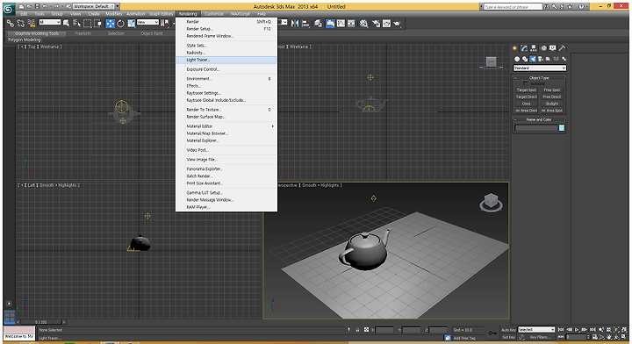The width and height of the screenshot is (632, 344).
Task: Select the Link tool in main toolbar
Action: [x=10, y=24]
